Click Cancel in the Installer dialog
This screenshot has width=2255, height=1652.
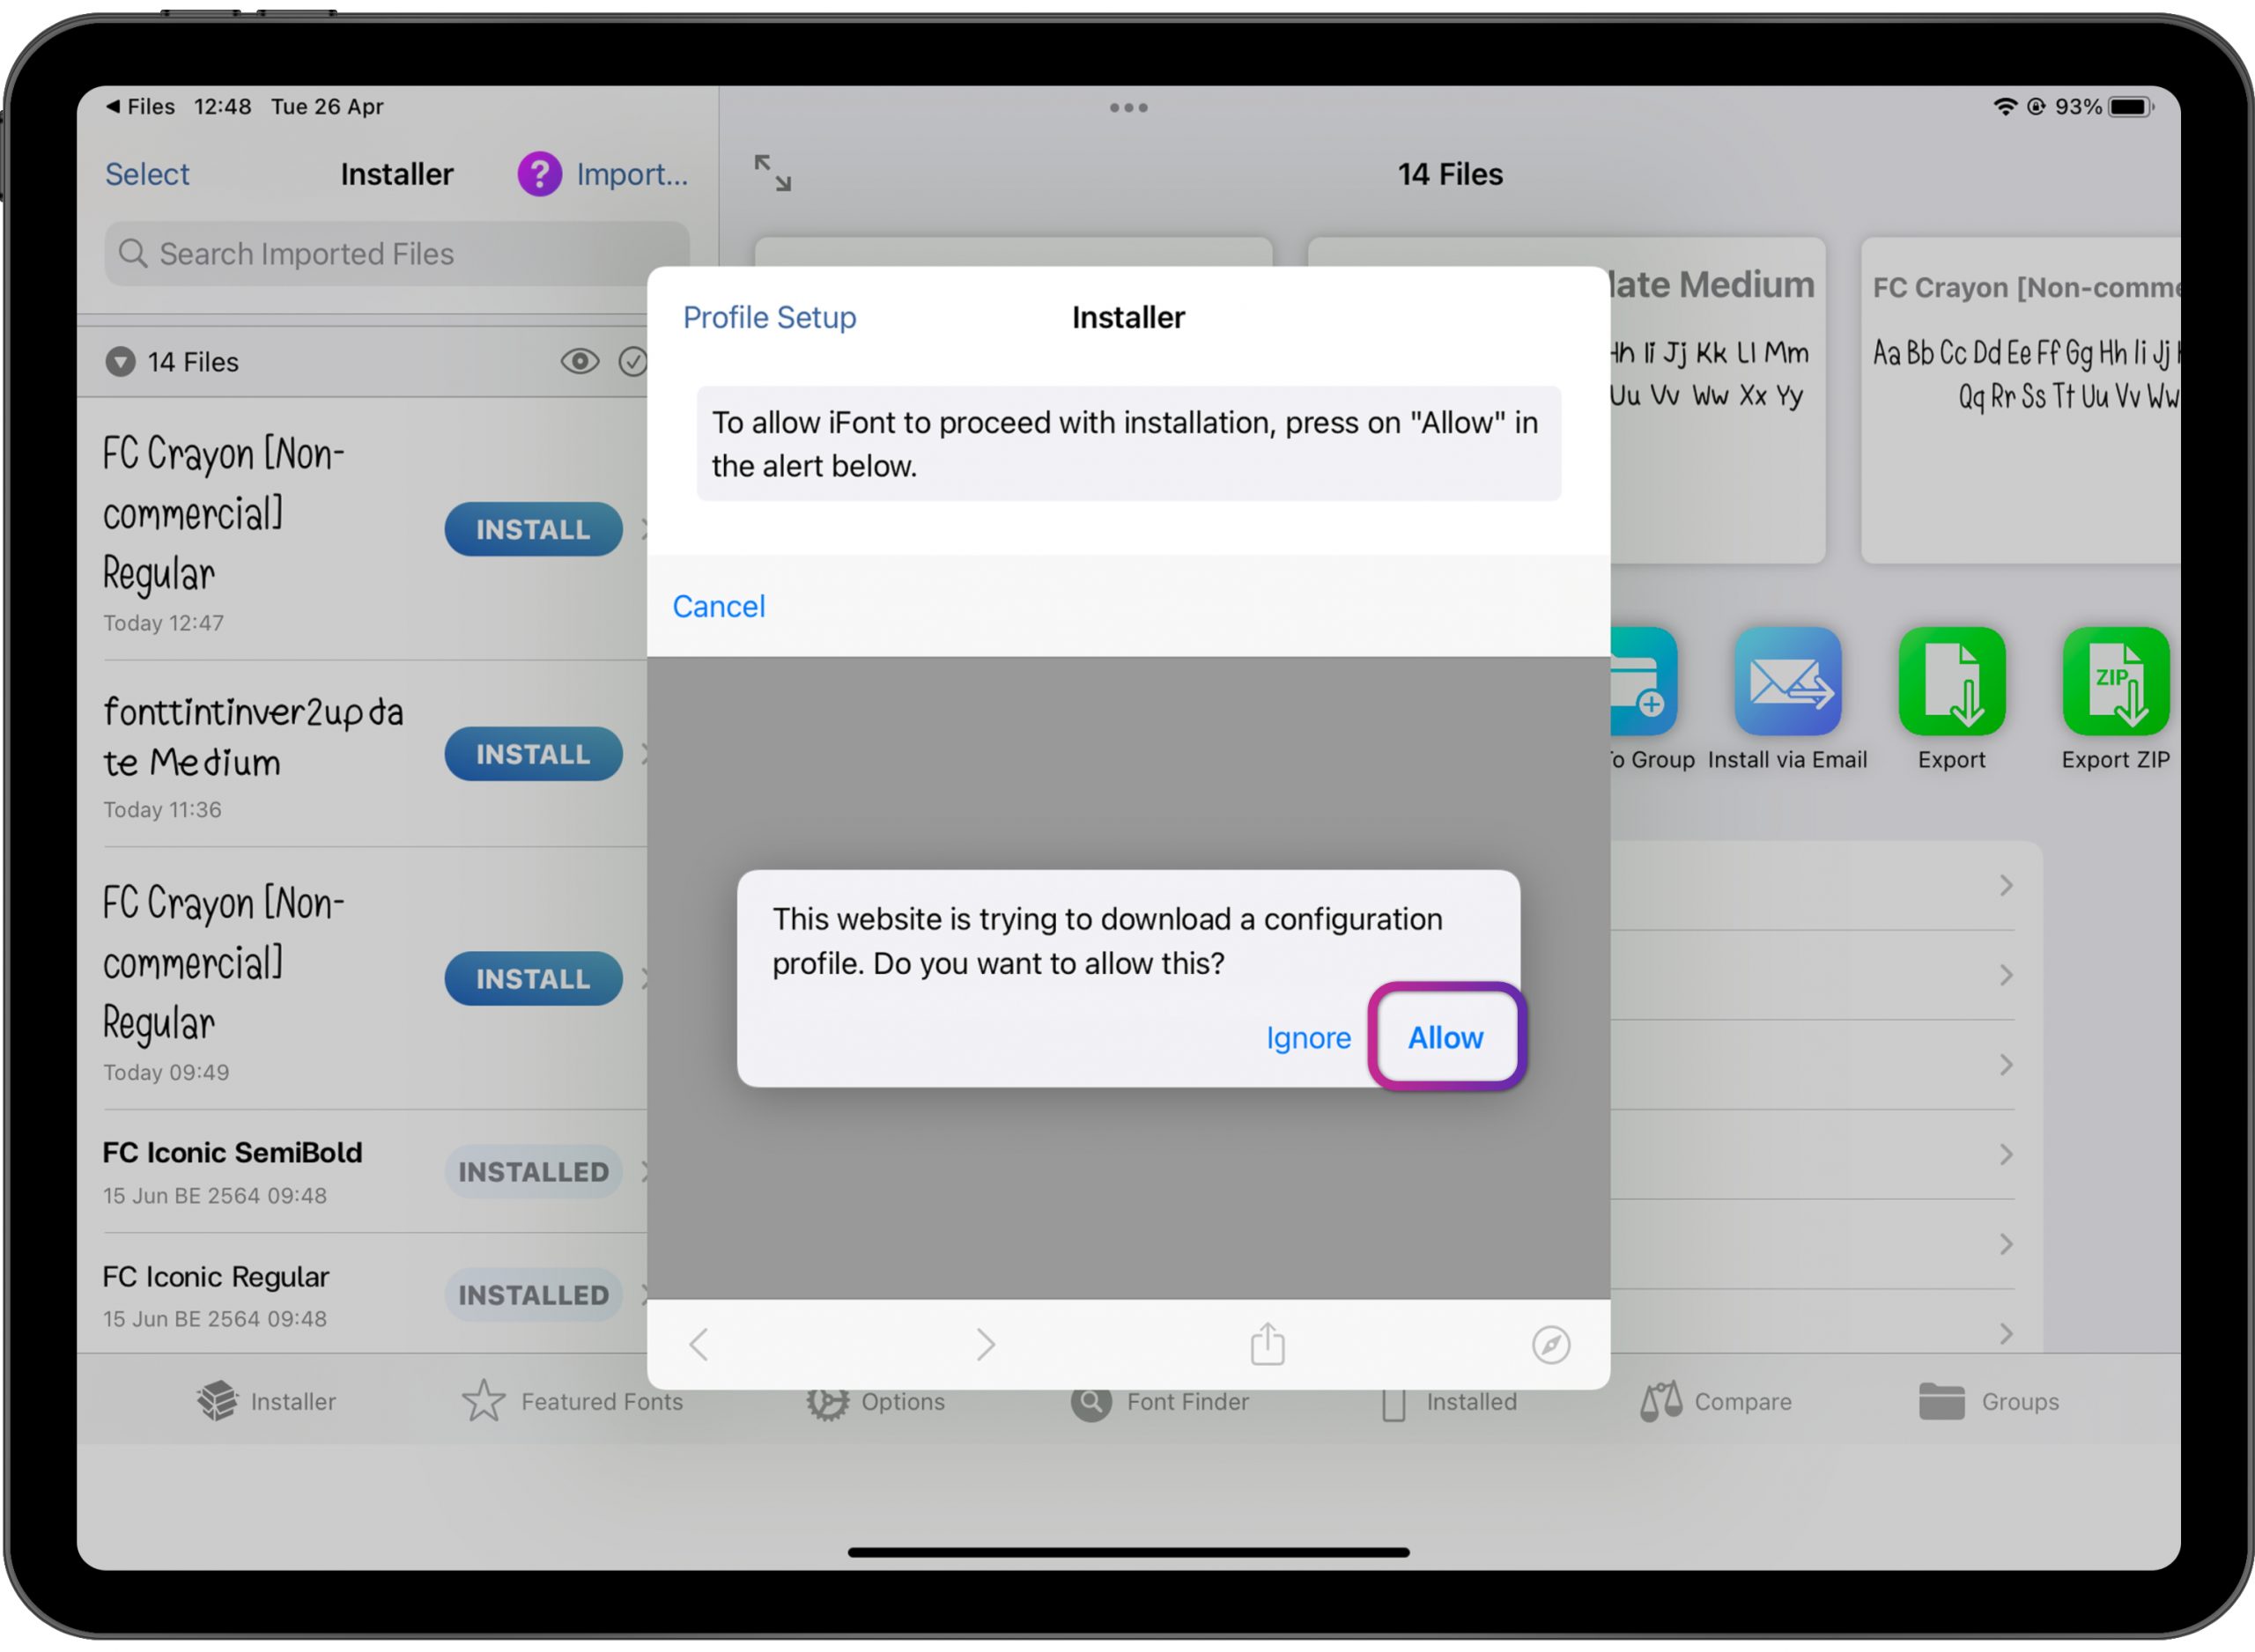(x=718, y=606)
